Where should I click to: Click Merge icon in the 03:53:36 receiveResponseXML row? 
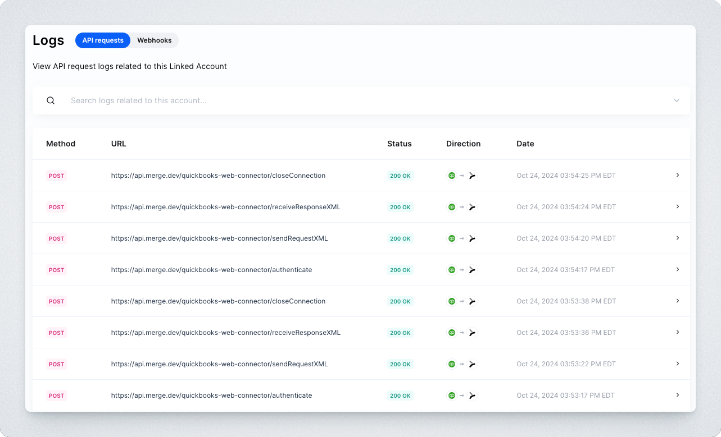point(472,333)
